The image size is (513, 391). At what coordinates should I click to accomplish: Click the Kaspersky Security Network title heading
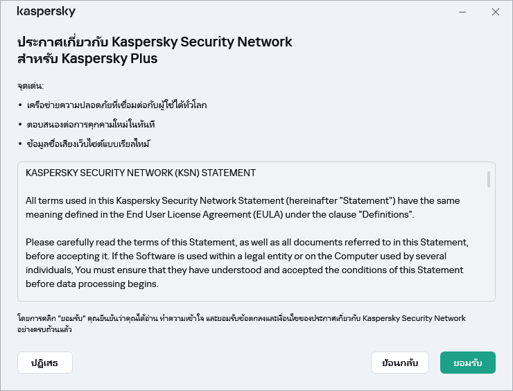click(155, 42)
